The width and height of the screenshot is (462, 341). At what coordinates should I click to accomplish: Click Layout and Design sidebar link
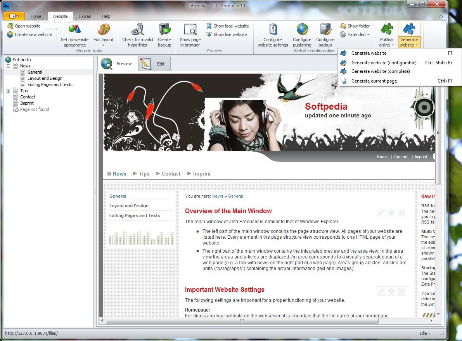(129, 206)
